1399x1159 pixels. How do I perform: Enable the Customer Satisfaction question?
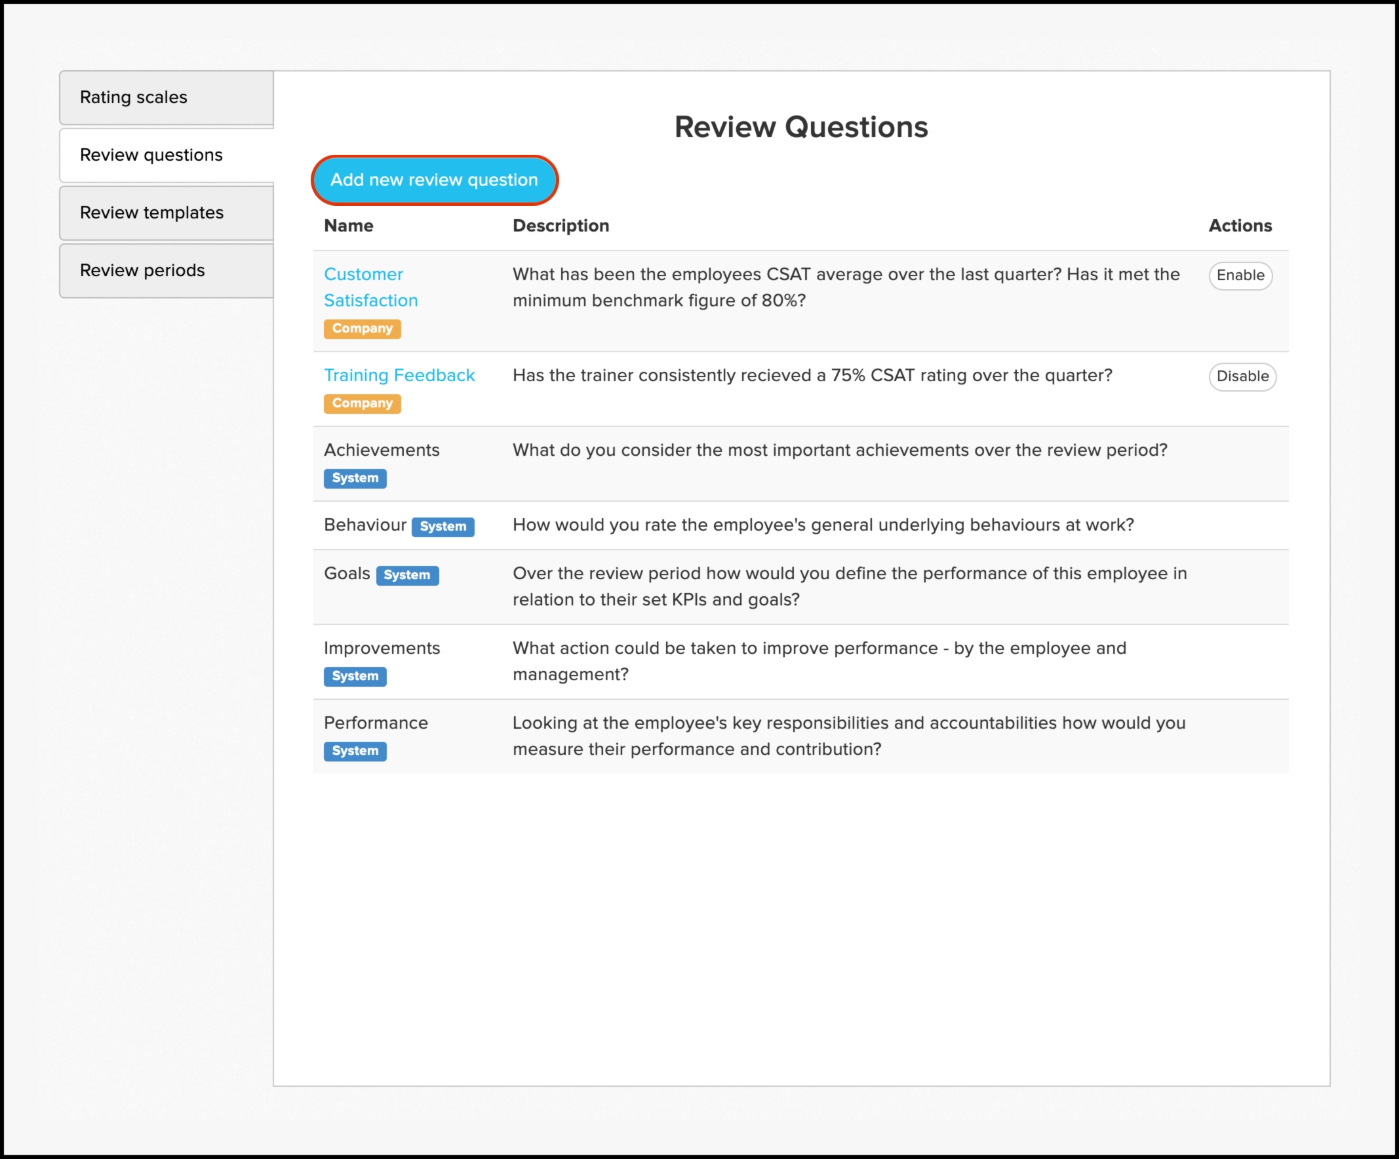[1240, 275]
